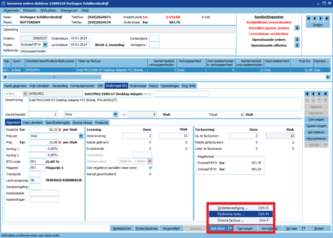Click info icon beside Openstaande orders
This screenshot has width=333, height=238.
[x=297, y=39]
